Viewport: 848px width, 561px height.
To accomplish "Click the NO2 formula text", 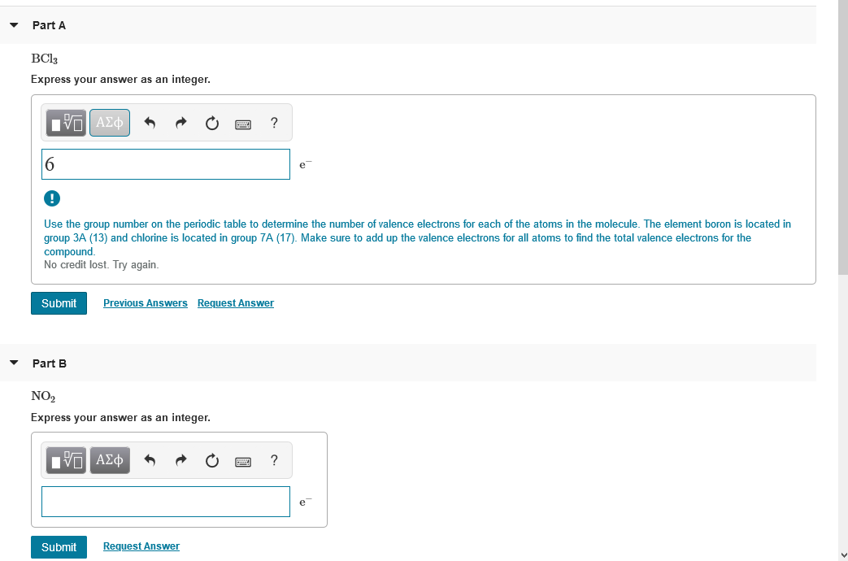I will pyautogui.click(x=43, y=397).
